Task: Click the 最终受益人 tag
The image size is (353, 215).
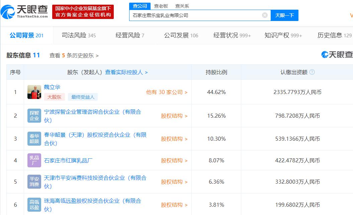Action: pos(83,97)
